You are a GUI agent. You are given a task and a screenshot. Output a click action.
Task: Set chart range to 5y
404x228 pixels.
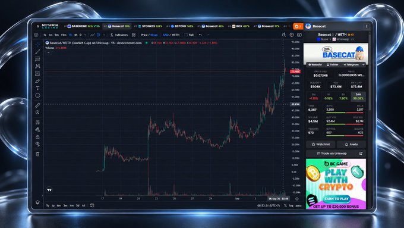(48, 205)
